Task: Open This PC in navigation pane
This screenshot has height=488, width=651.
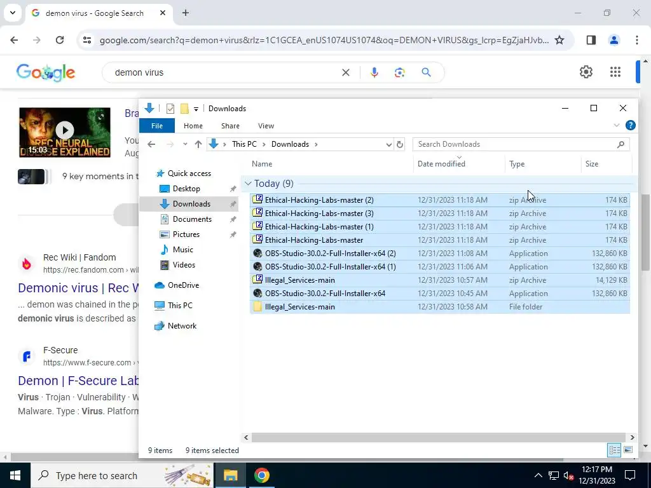Action: pos(180,306)
